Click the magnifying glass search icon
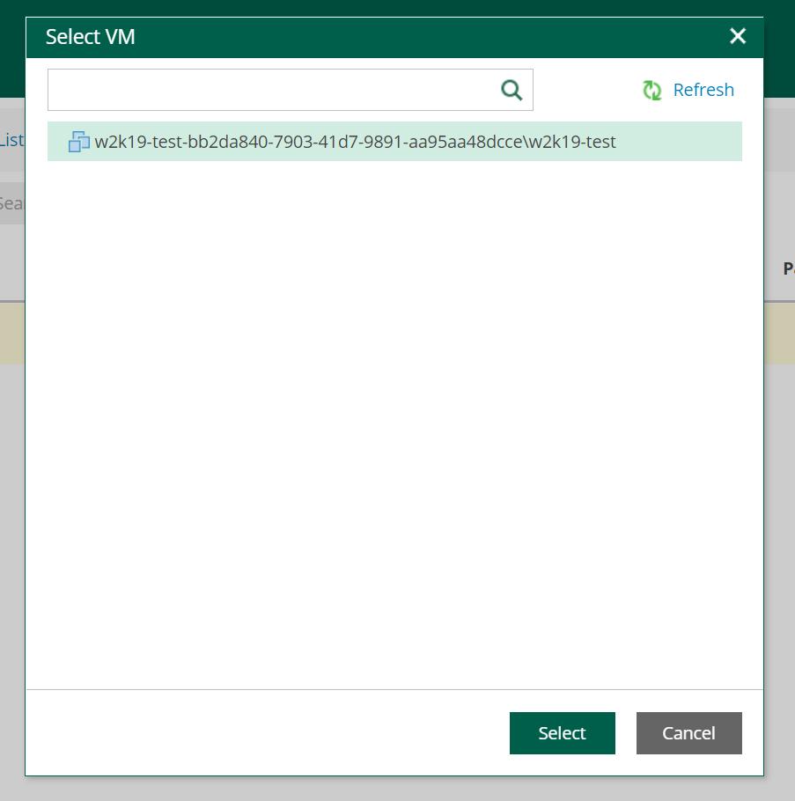Screen dimensions: 795x801 [x=512, y=90]
